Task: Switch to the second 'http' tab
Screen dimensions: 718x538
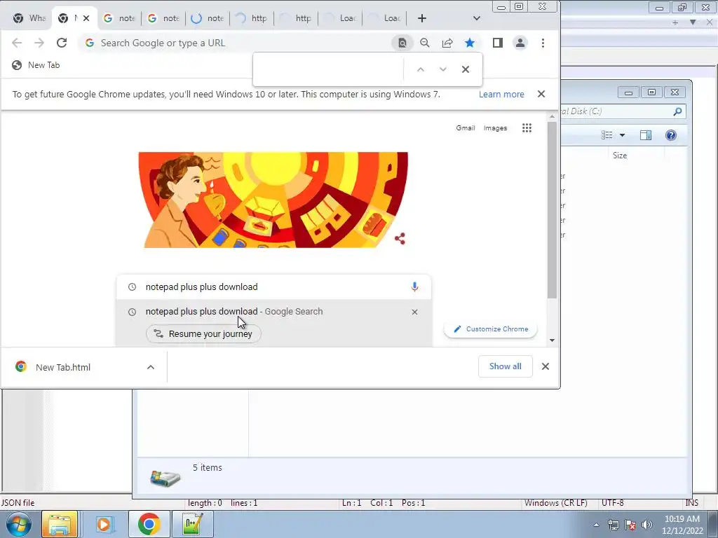Action: (x=296, y=18)
